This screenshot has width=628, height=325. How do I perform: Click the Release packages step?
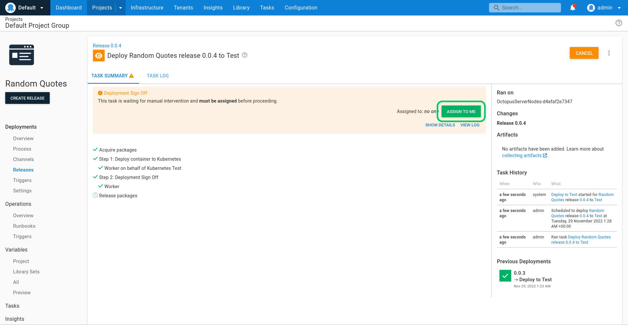click(118, 196)
